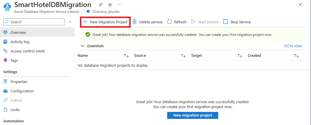Pin SmartHotelDBMigration to dashboard

(x=101, y=5)
